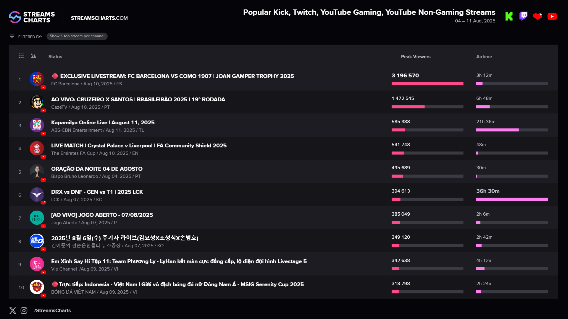Click the Kick platform icon
The image size is (568, 319).
pyautogui.click(x=509, y=17)
